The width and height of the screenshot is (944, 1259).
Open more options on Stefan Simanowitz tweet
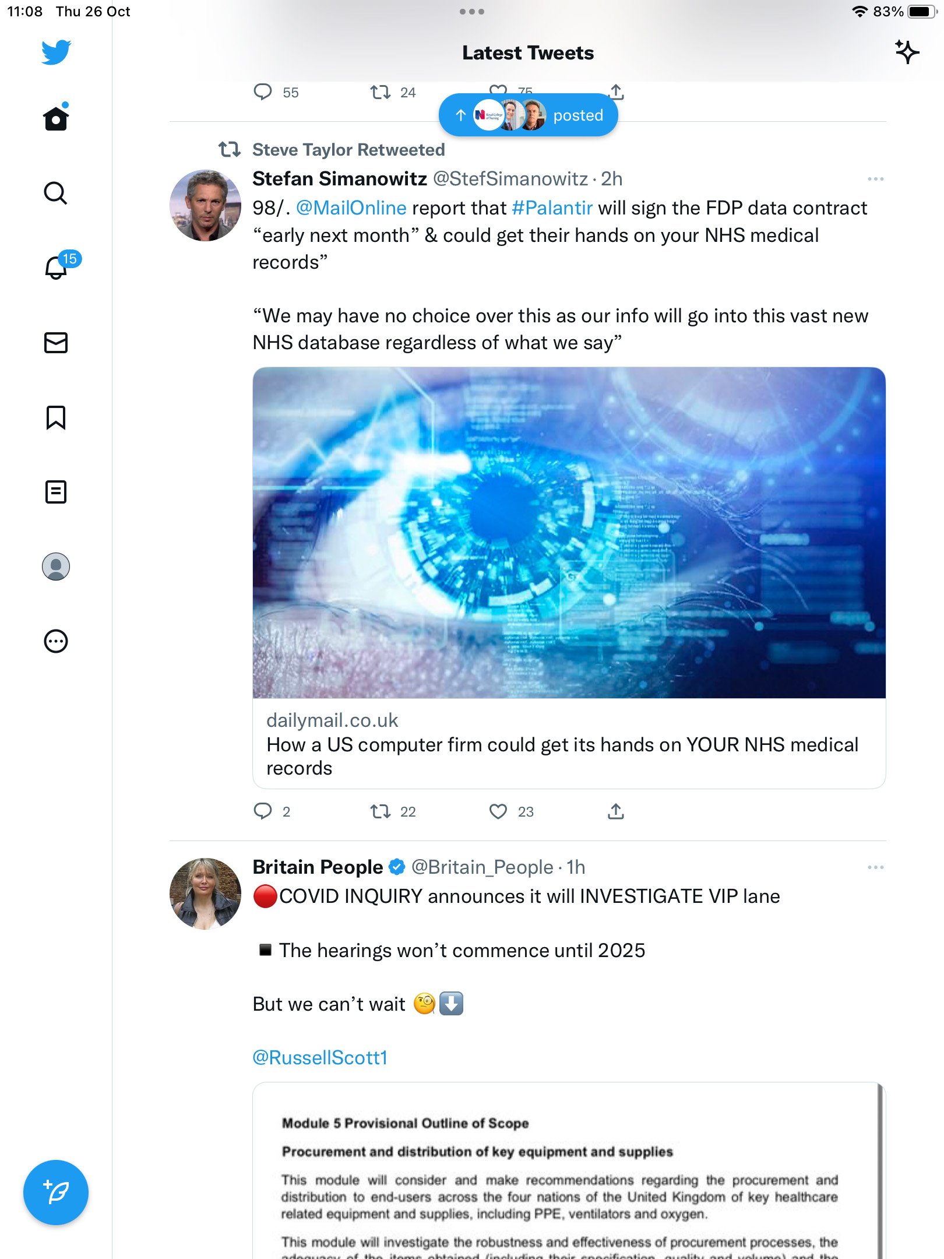tap(875, 179)
